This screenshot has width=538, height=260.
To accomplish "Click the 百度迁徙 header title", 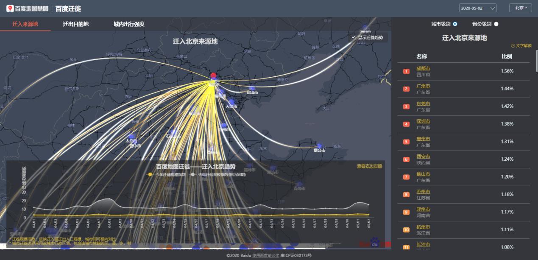I will point(68,8).
